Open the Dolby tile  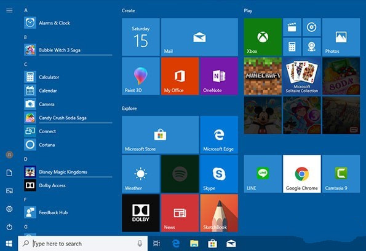coord(141,213)
